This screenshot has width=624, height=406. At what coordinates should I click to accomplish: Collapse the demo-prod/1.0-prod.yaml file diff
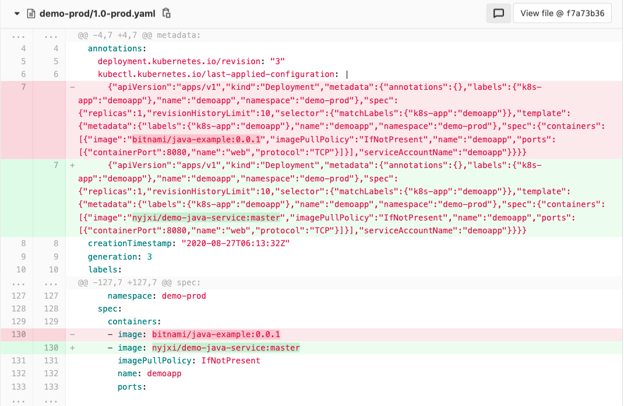click(x=16, y=13)
